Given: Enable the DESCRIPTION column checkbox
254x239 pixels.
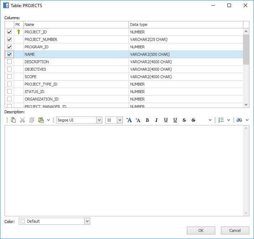Looking at the screenshot, I should pos(10,62).
